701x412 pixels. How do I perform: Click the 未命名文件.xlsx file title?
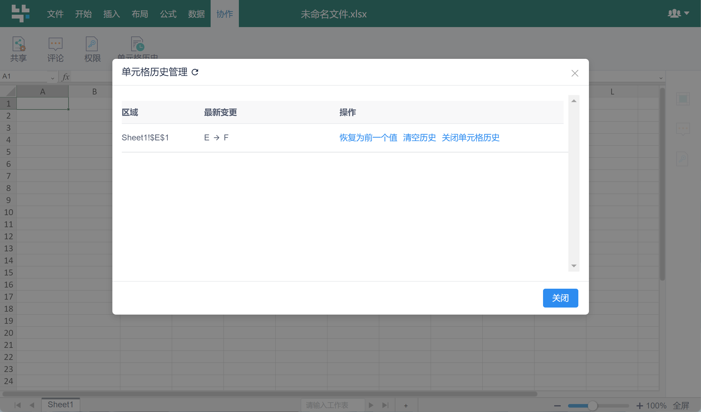pyautogui.click(x=334, y=14)
